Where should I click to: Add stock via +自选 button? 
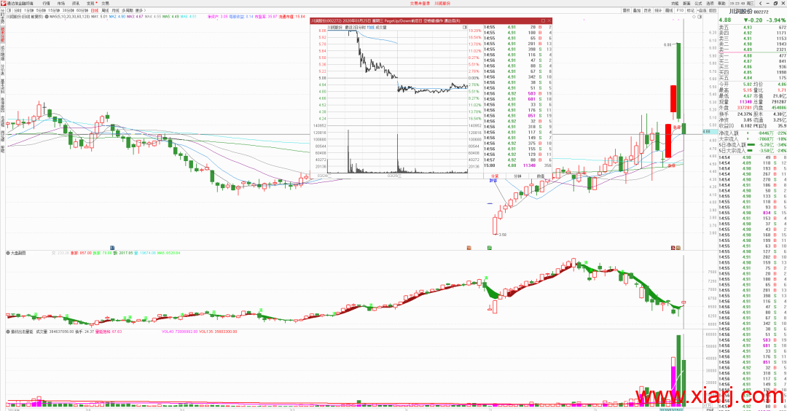pos(702,10)
